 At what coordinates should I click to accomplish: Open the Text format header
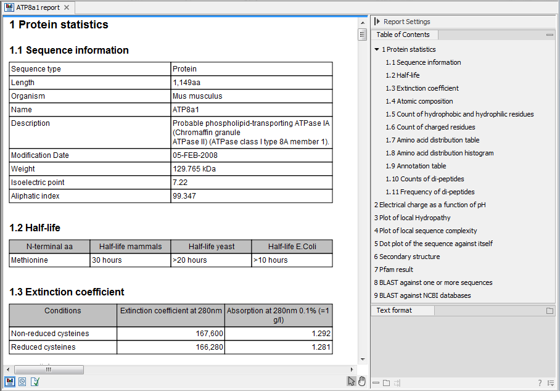point(394,310)
